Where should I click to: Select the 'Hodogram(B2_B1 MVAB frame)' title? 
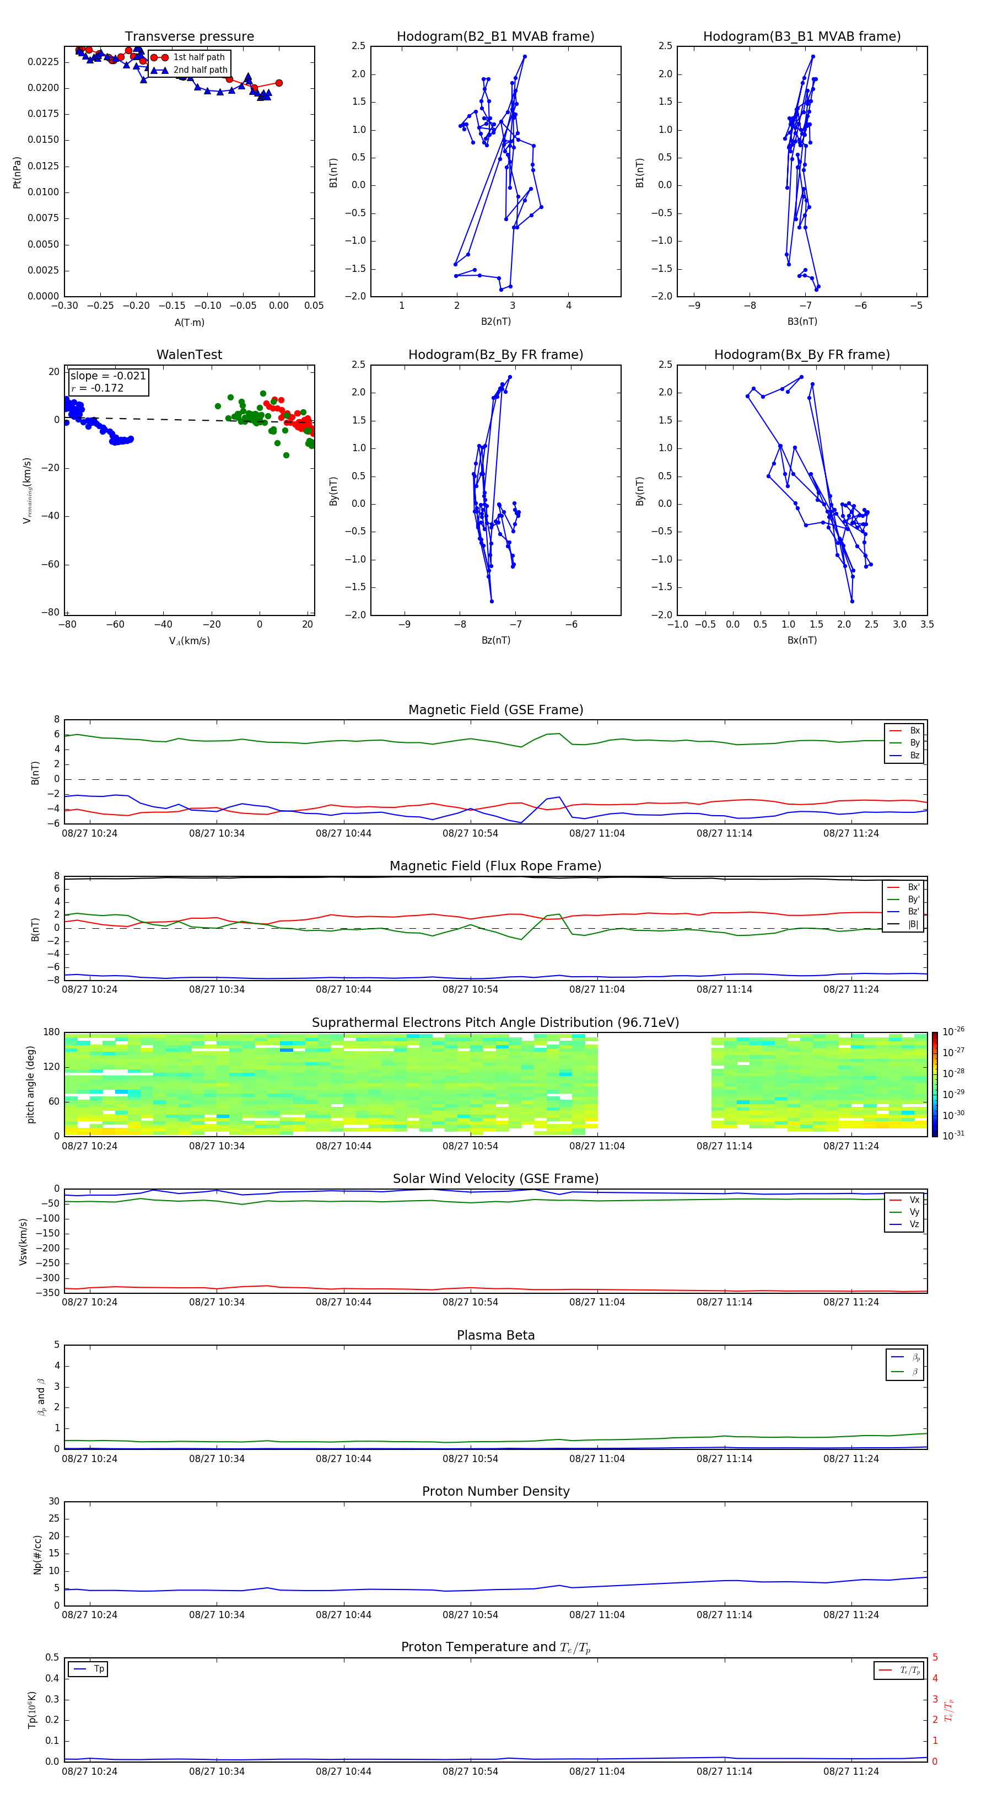(x=495, y=37)
